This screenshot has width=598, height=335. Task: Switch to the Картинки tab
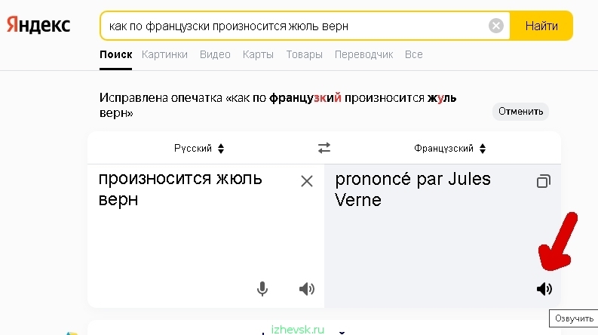[x=164, y=54]
